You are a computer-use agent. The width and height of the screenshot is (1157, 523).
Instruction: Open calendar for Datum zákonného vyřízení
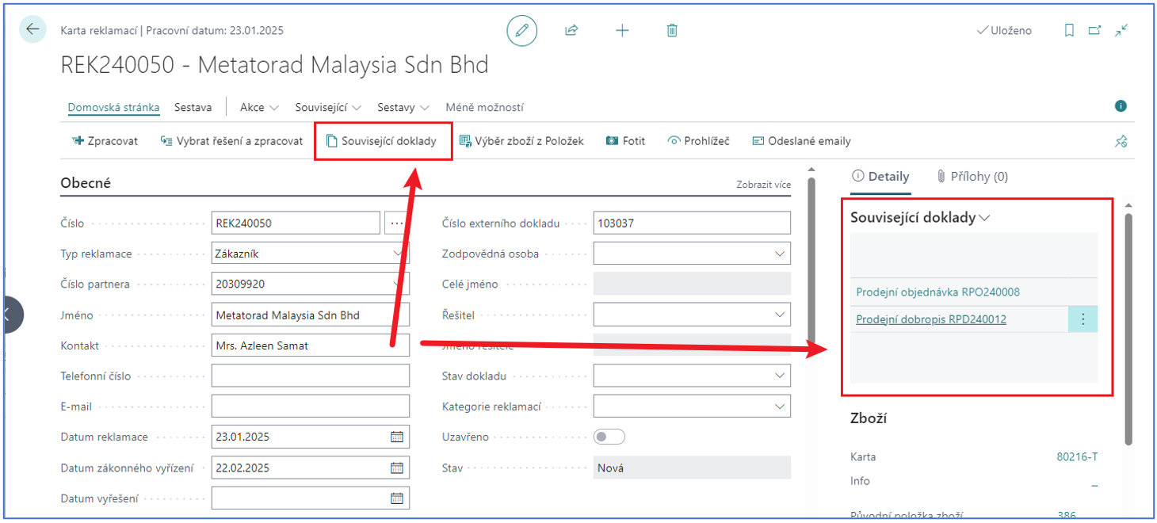[x=397, y=468]
